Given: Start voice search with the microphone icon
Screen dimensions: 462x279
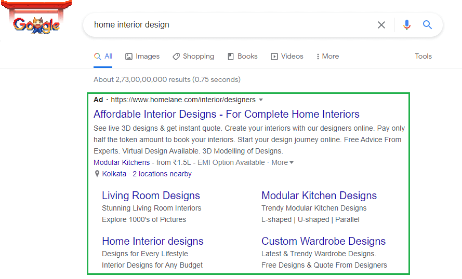Looking at the screenshot, I should point(407,25).
